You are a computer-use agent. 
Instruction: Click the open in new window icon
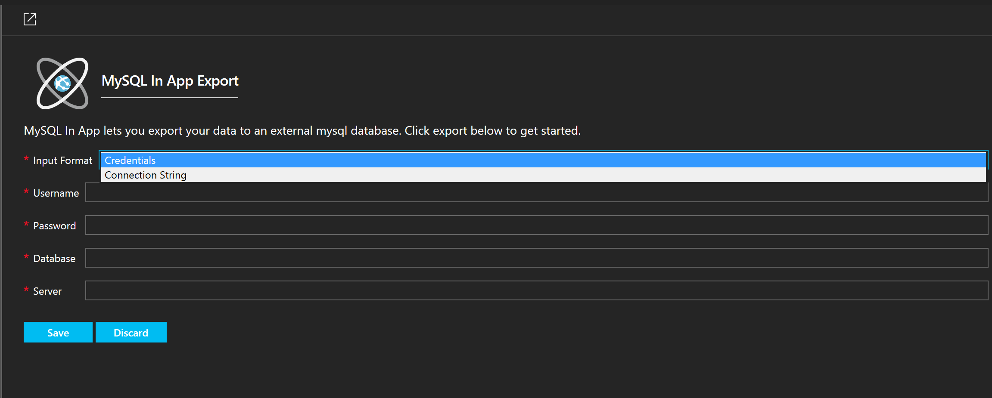pyautogui.click(x=30, y=19)
